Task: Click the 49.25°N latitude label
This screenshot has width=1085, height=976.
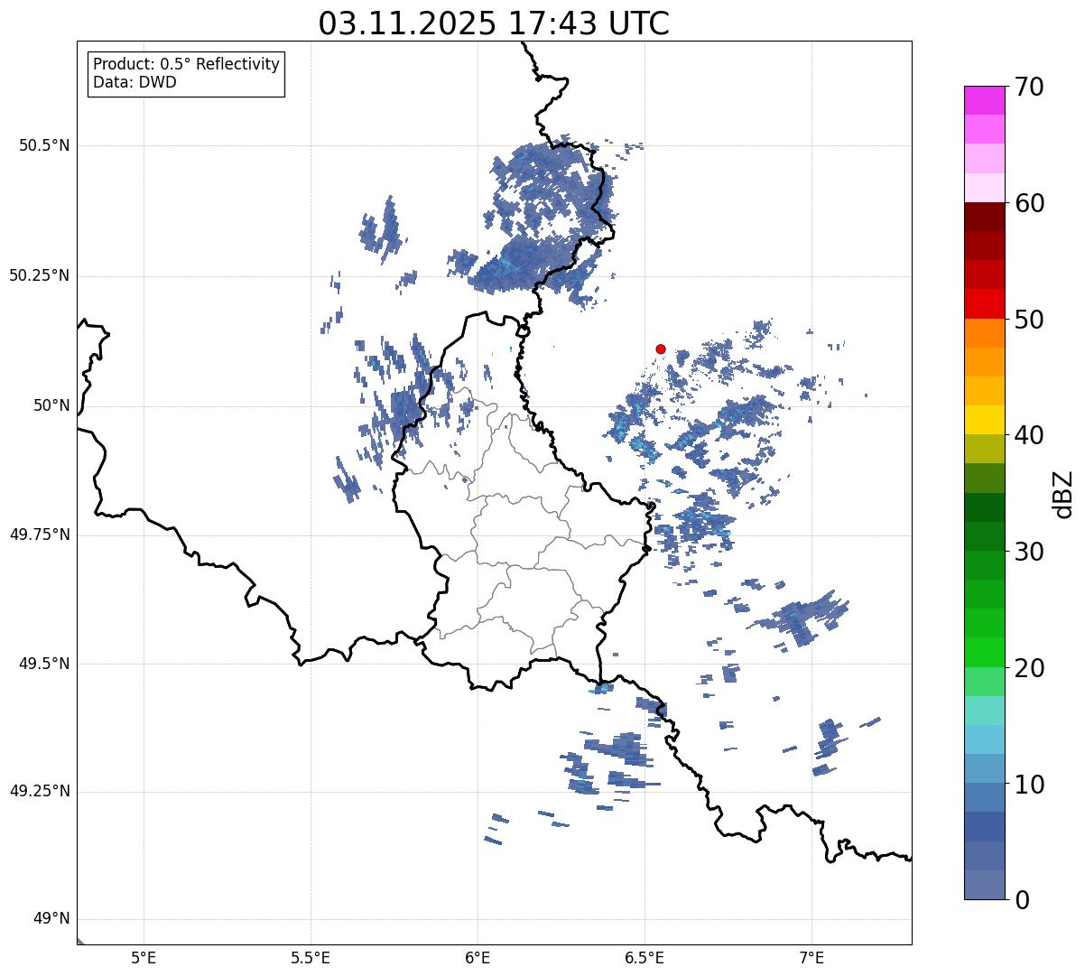Action: tap(39, 792)
